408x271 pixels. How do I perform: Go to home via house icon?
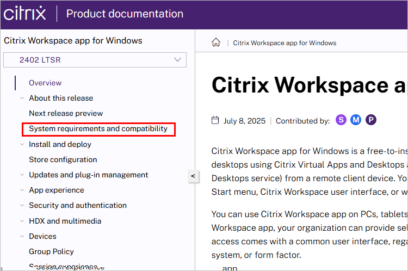[x=216, y=42]
